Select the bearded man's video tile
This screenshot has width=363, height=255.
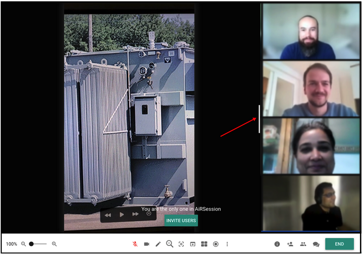click(311, 31)
